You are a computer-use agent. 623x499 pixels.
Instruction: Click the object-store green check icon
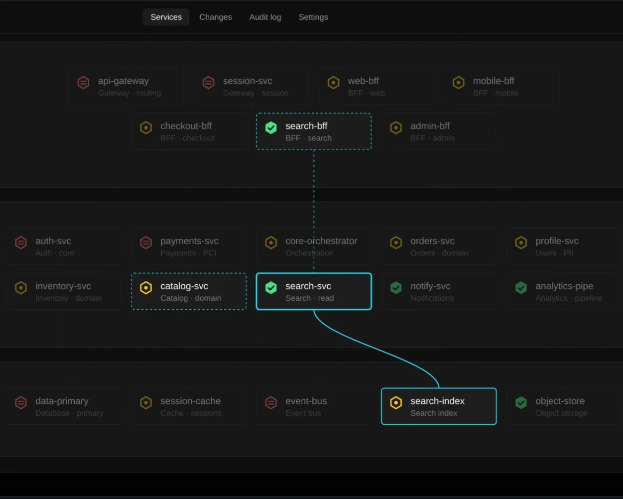pyautogui.click(x=521, y=403)
